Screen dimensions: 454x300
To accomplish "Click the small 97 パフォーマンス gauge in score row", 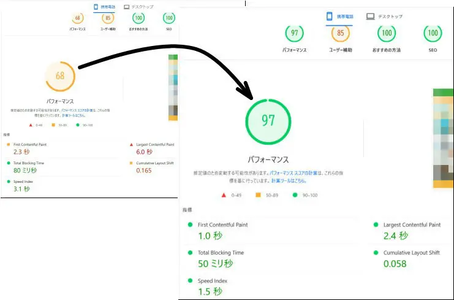I will coord(295,34).
